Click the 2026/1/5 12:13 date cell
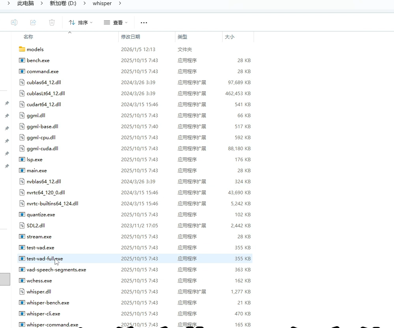The height and width of the screenshot is (328, 394). coord(138,50)
